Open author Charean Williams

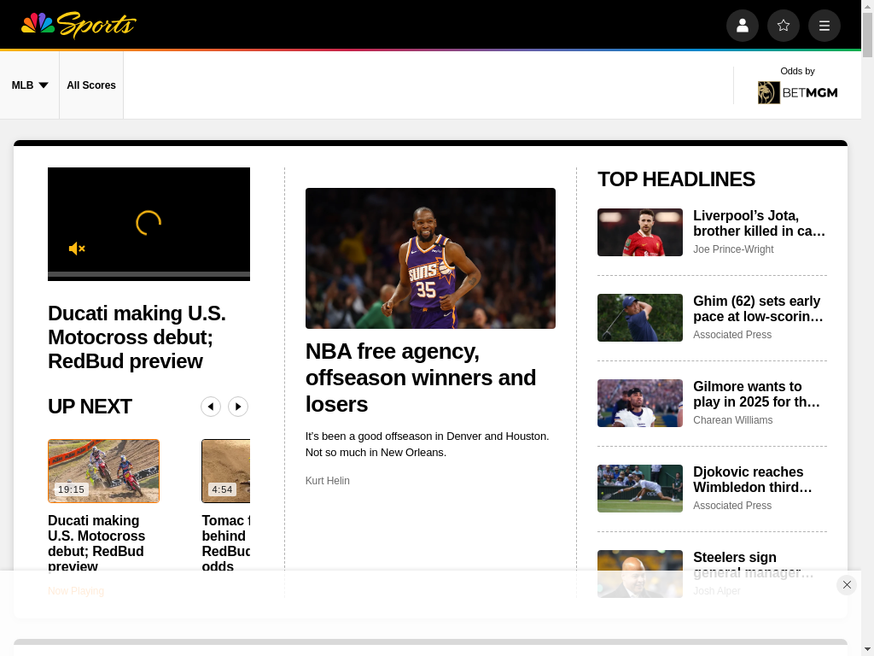pos(732,420)
